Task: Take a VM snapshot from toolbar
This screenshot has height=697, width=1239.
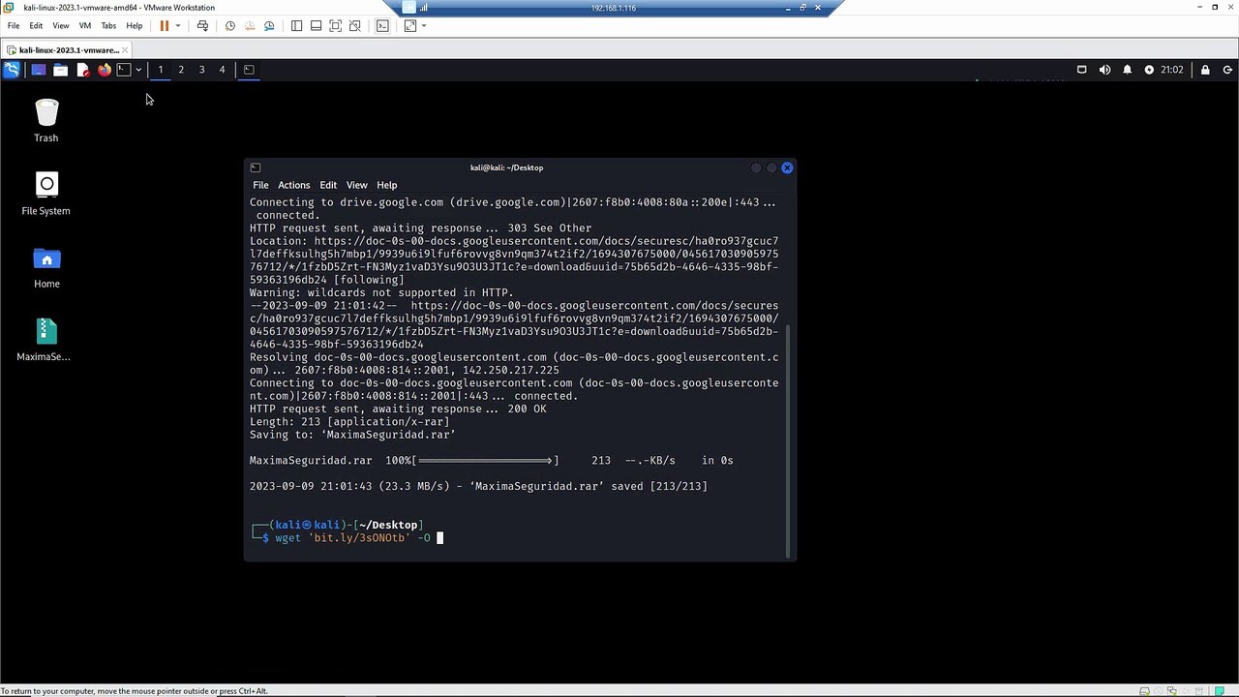Action: (230, 26)
